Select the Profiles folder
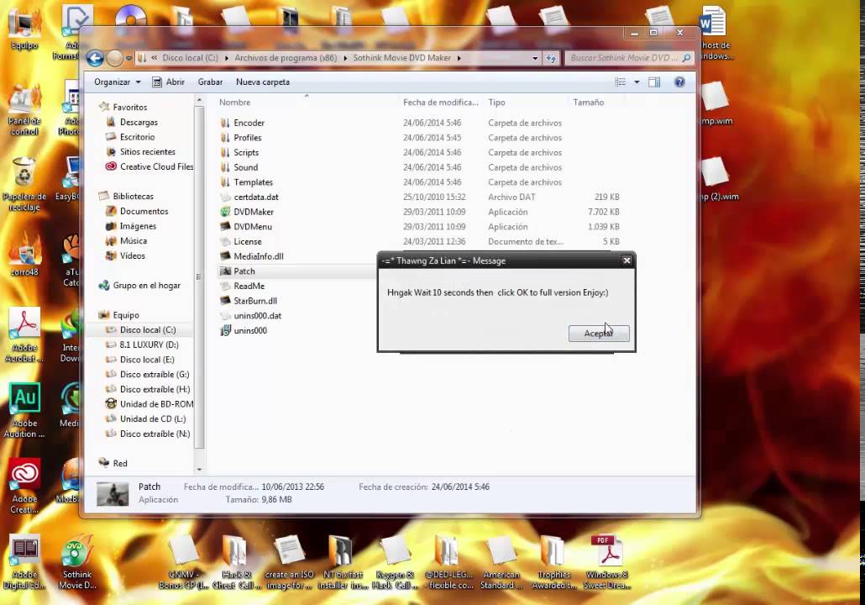 click(247, 138)
